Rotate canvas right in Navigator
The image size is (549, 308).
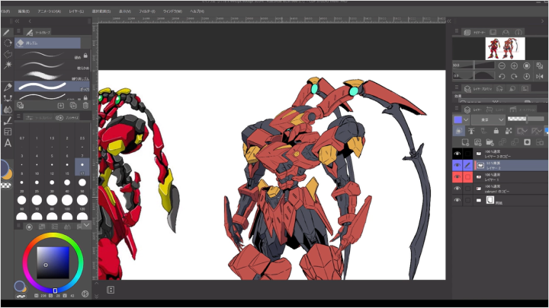tap(514, 77)
